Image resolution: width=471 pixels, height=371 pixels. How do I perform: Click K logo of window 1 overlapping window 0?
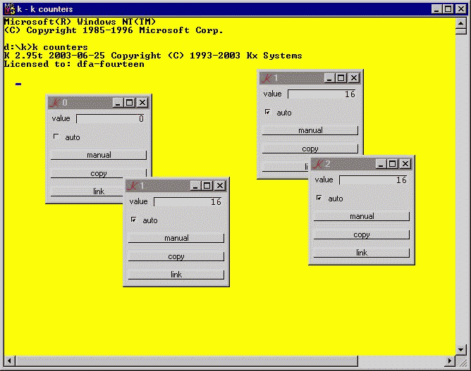tap(132, 186)
